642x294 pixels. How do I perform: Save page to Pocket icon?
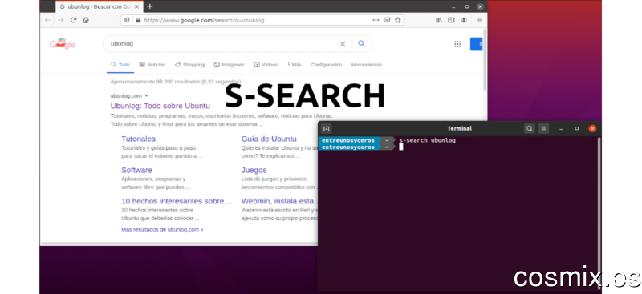[387, 20]
